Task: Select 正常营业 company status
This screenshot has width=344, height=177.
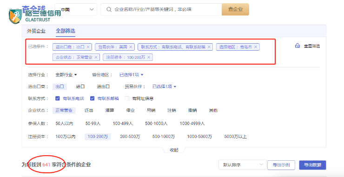Action: pos(64,110)
